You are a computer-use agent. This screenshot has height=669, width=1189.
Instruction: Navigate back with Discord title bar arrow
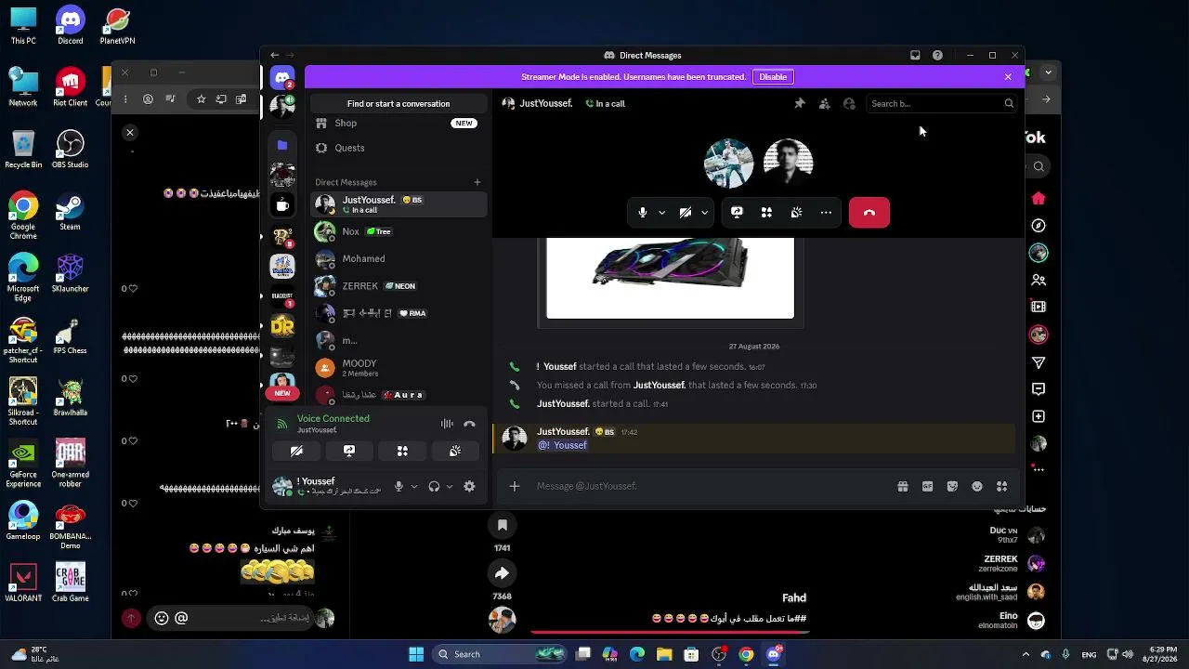[x=274, y=56]
